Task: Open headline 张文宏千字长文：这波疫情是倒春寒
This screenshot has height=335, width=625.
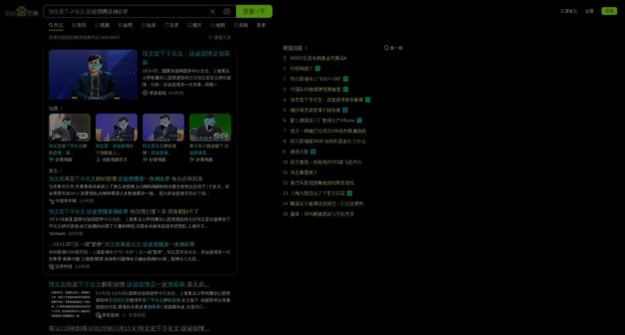Action: pos(186,58)
